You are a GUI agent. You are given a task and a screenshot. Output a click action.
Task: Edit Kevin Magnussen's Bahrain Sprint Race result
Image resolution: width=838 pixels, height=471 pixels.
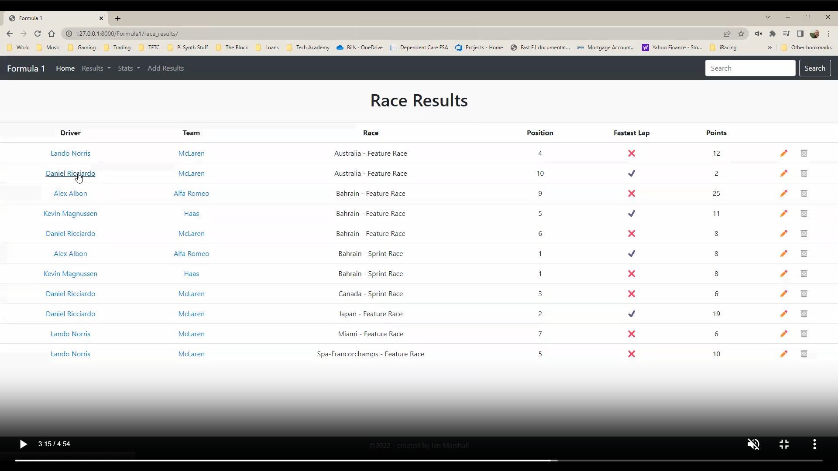click(x=784, y=273)
